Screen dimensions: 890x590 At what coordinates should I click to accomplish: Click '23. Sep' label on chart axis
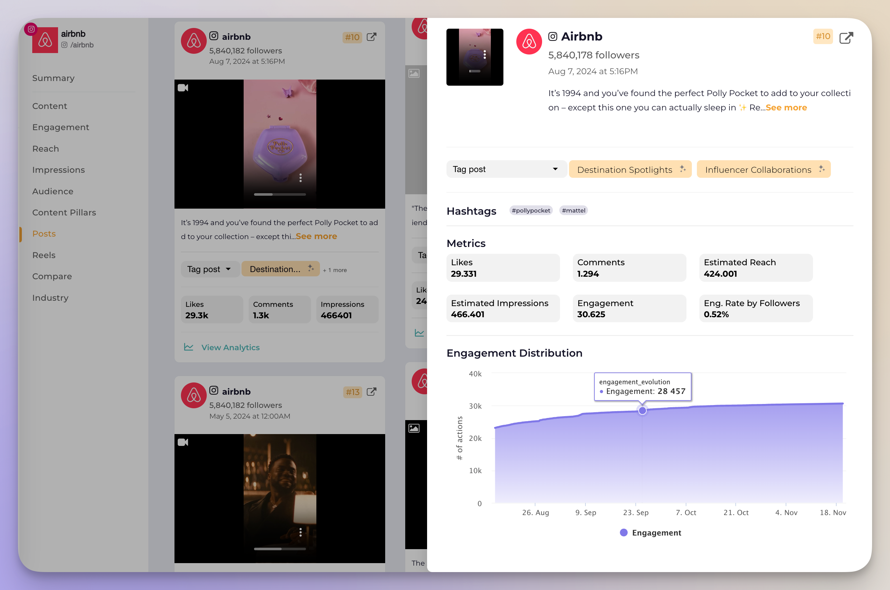pyautogui.click(x=636, y=513)
